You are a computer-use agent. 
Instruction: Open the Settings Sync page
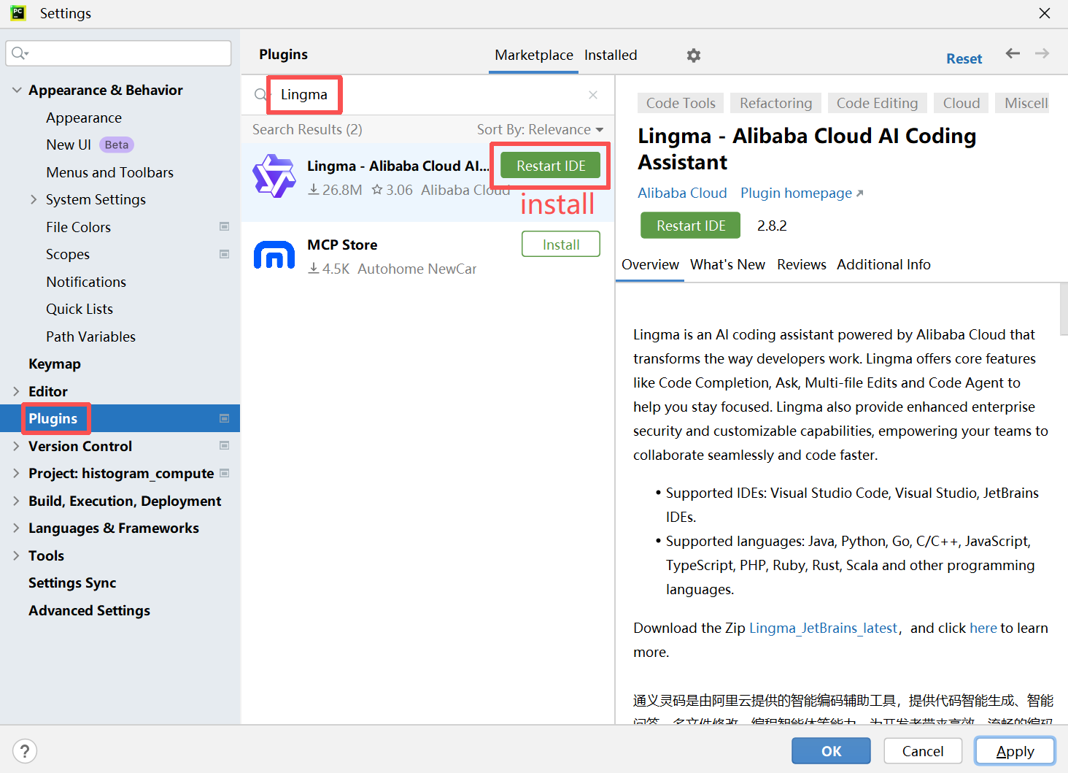[x=72, y=582]
